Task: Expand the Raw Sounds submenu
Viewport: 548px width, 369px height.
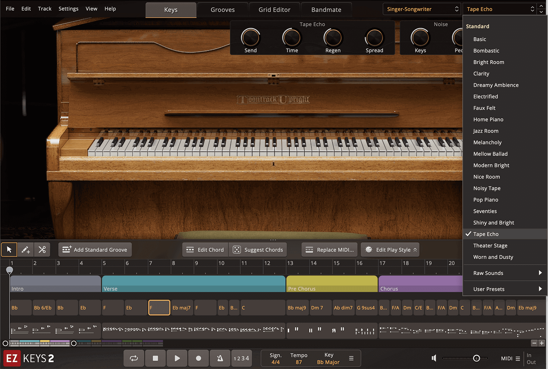Action: coord(505,273)
